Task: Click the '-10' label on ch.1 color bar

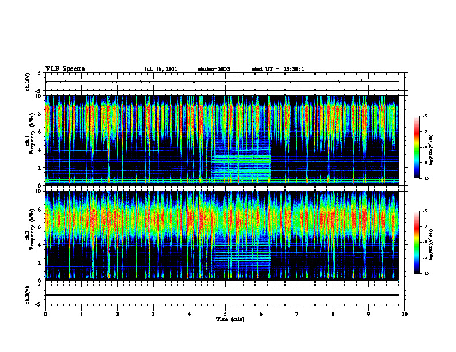Action: 426,178
